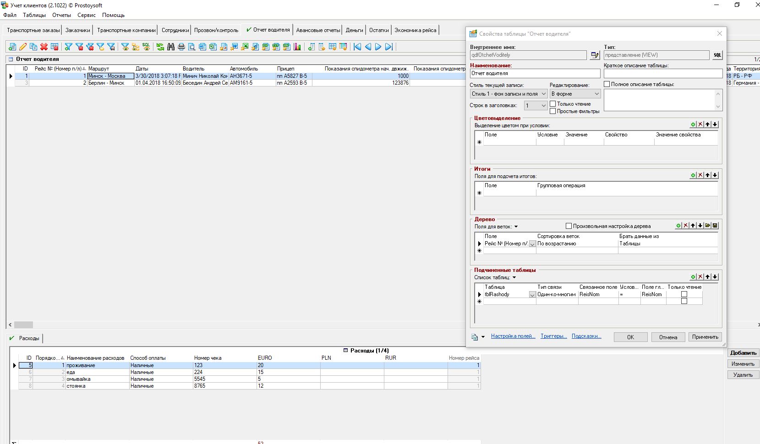Image resolution: width=760 pixels, height=444 pixels.
Task: Click the pencil edit record icon
Action: tap(23, 47)
